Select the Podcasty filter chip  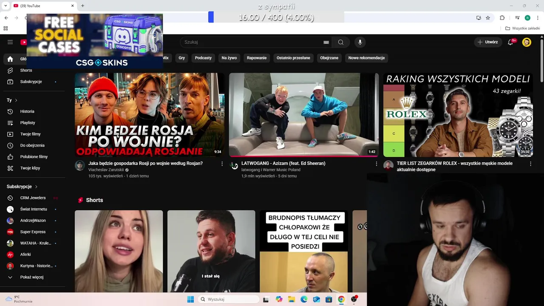coord(203,58)
